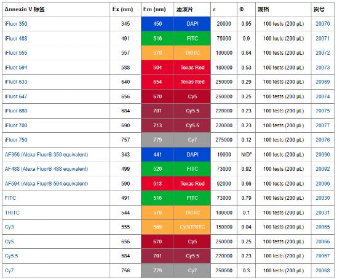Click catalog number 20076
The height and width of the screenshot is (279, 337).
tap(323, 140)
